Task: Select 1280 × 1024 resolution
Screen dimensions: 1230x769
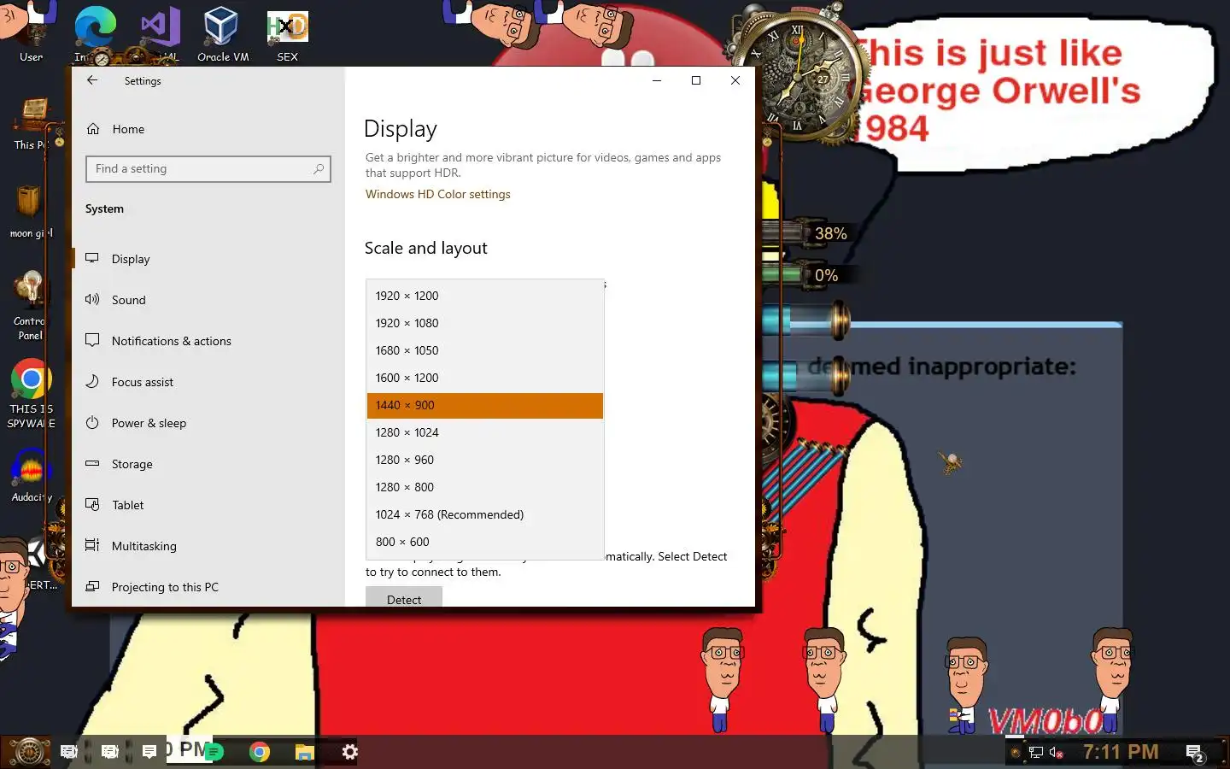Action: pos(485,432)
